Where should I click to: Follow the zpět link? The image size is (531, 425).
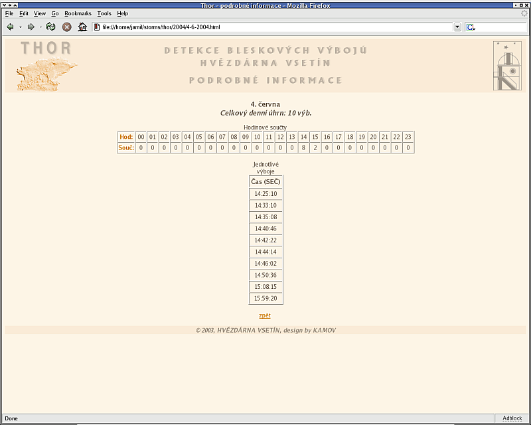[x=265, y=315]
